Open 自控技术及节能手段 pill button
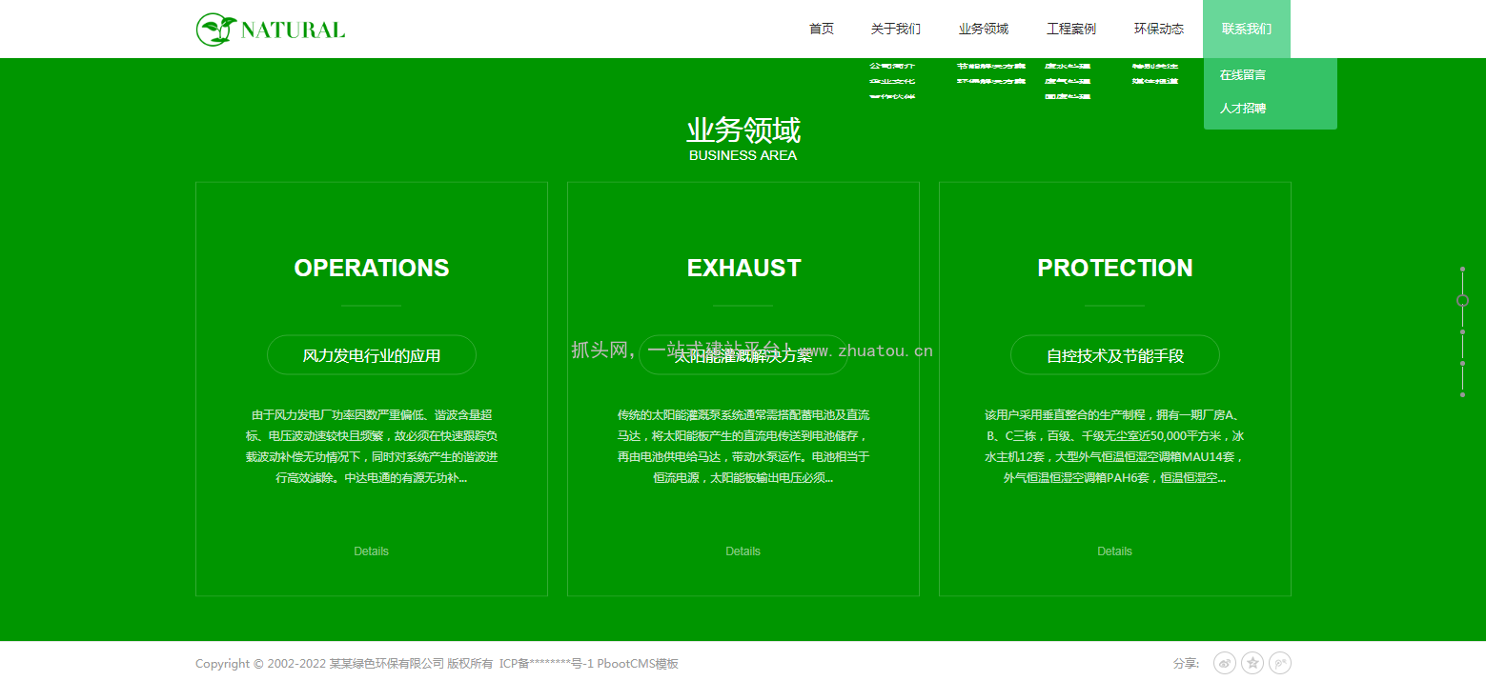Screen dimensions: 1486x681 pyautogui.click(x=1115, y=355)
